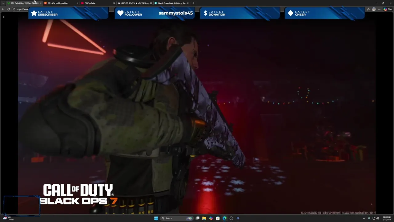Mute audio on Call of Duty tab
The image size is (394, 222).
(12, 3)
